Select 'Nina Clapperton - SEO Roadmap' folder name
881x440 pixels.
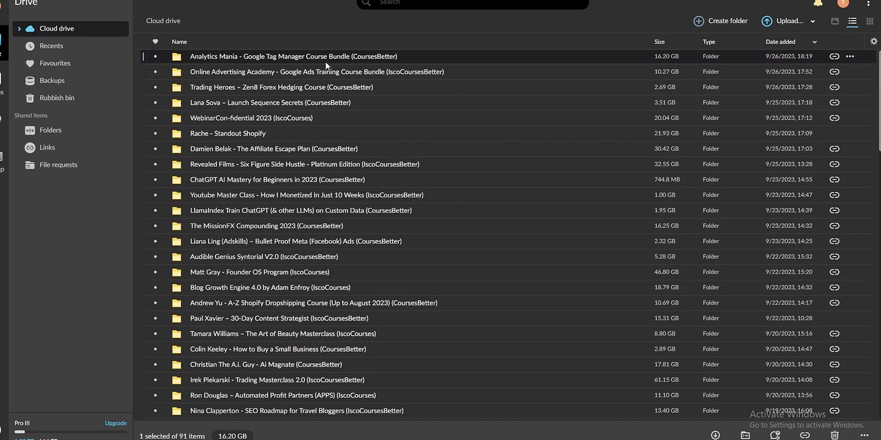[297, 411]
